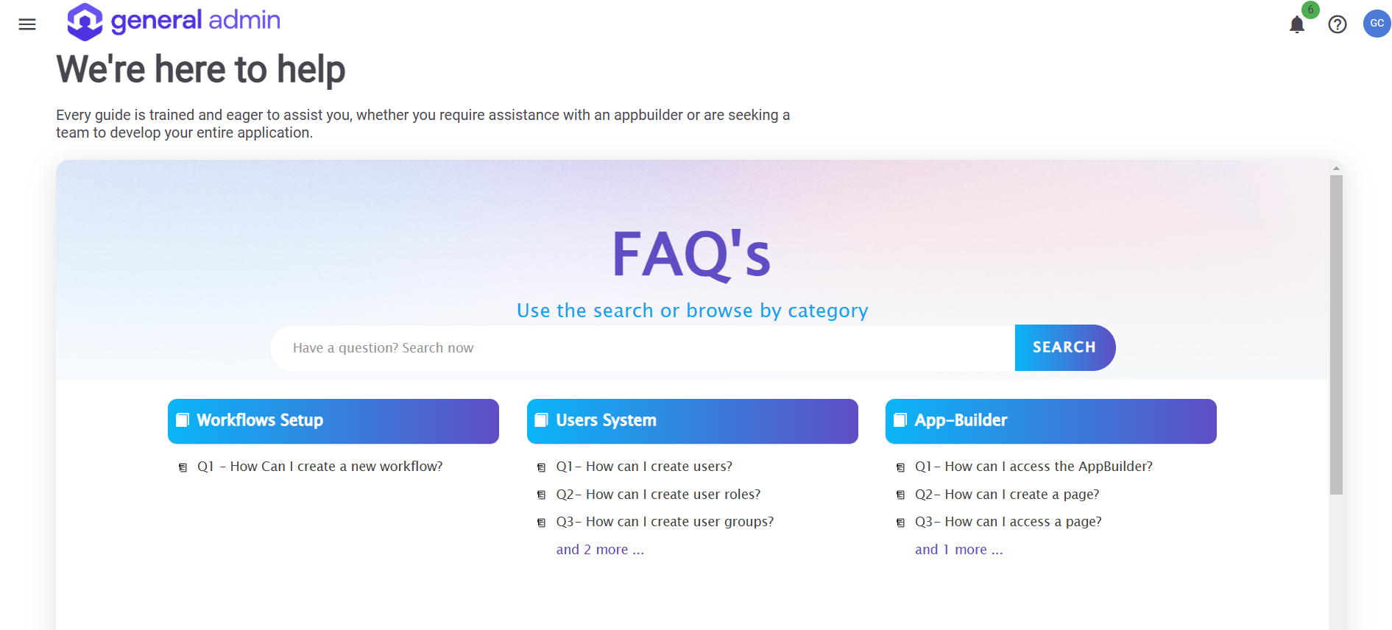Click the App-Builder book icon
The width and height of the screenshot is (1392, 630).
900,420
